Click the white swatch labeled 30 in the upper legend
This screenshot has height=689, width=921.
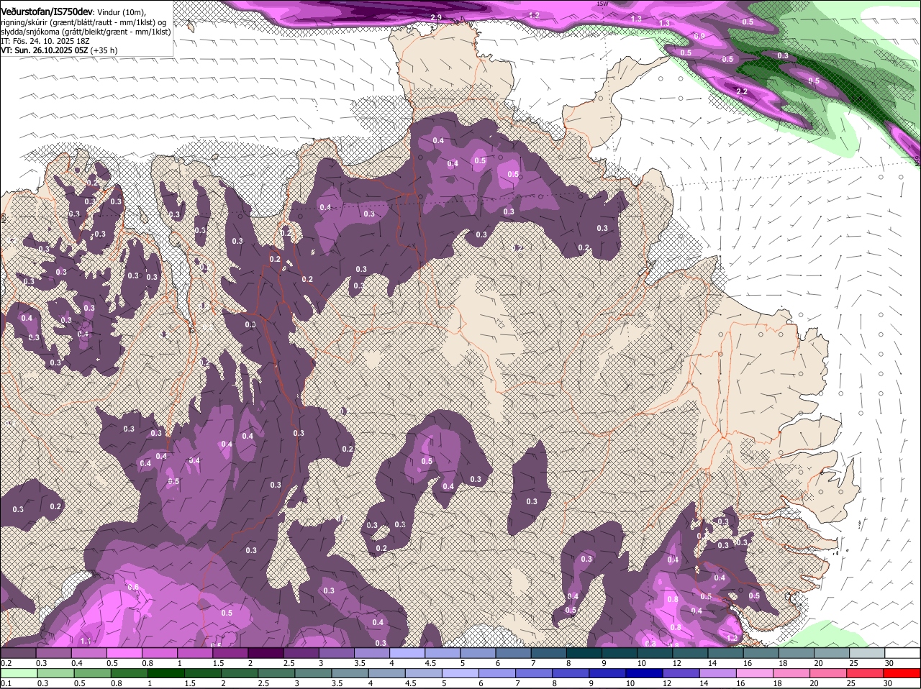[903, 653]
